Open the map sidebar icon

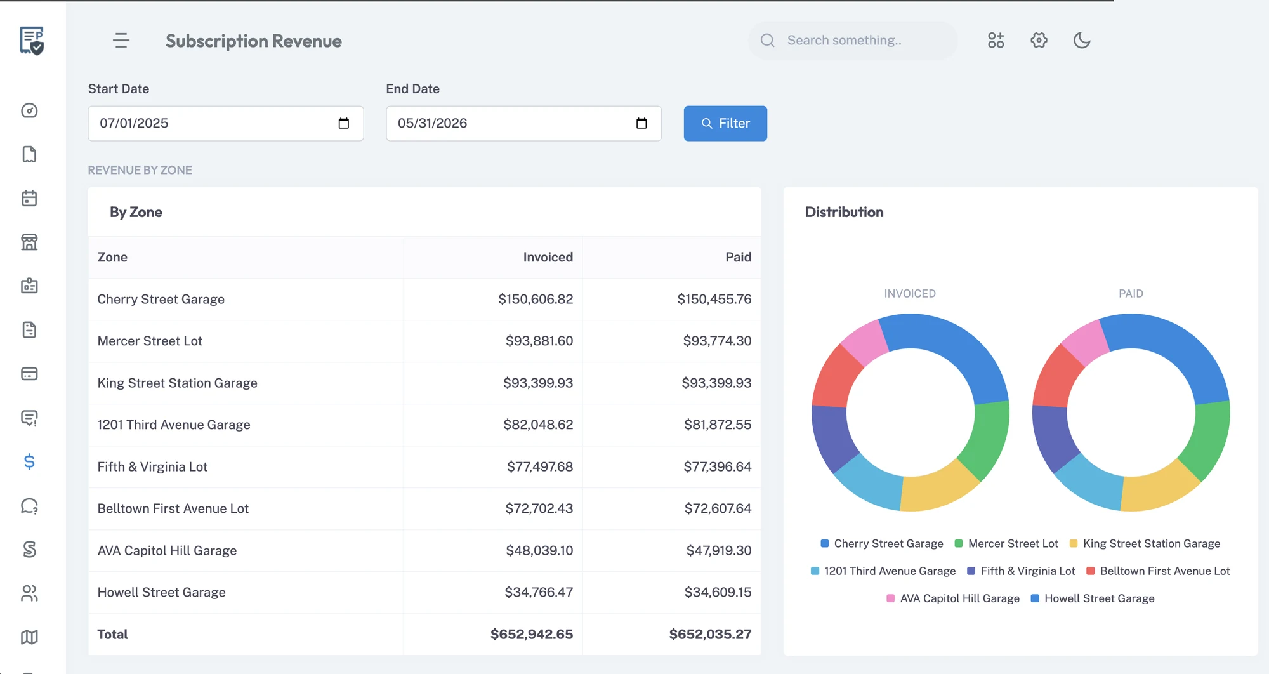[x=29, y=637]
